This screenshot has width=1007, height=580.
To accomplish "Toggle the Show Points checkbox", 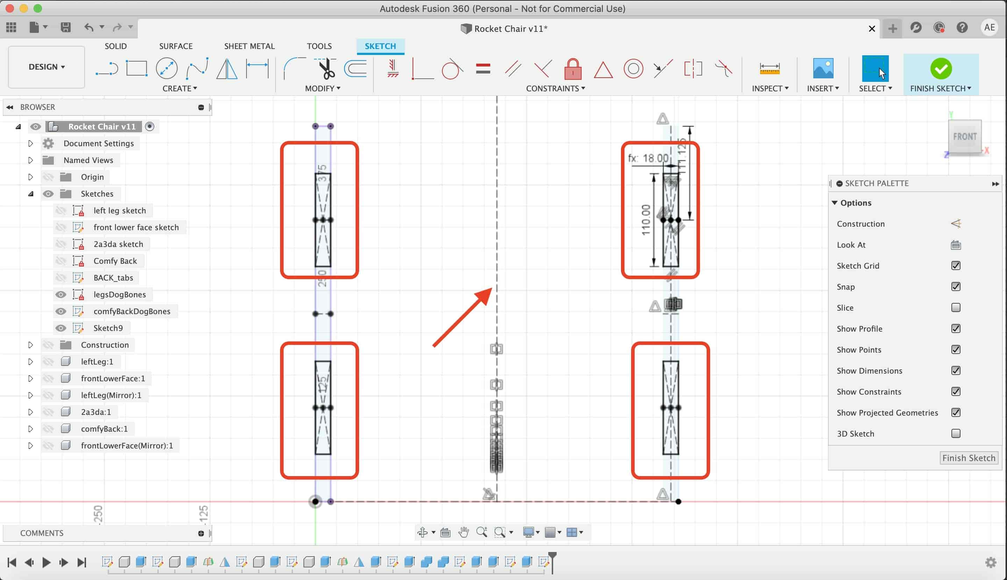I will click(956, 350).
